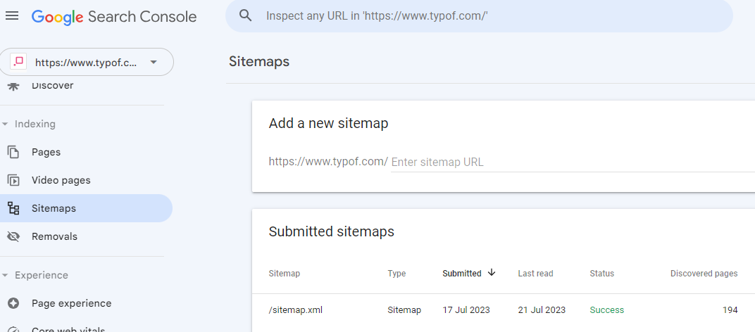The image size is (755, 332).
Task: Click the Removals crossed-eye icon
Action: click(13, 237)
